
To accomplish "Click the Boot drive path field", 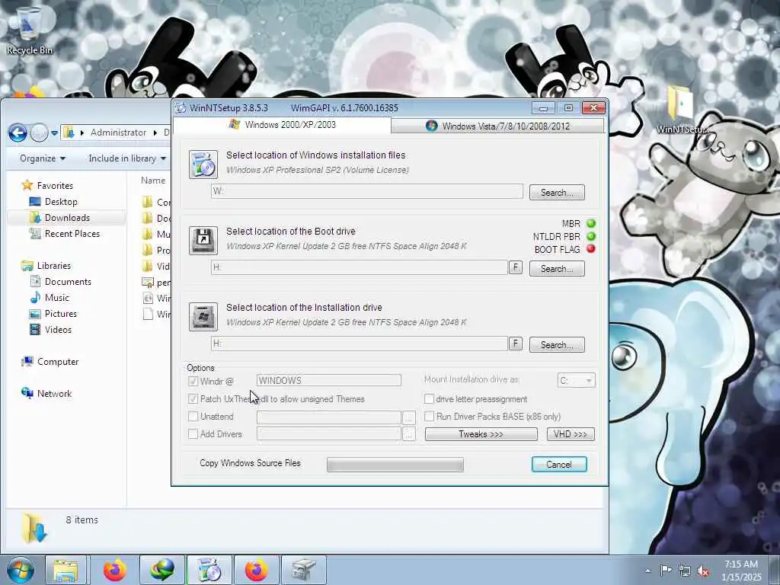I will pyautogui.click(x=360, y=267).
